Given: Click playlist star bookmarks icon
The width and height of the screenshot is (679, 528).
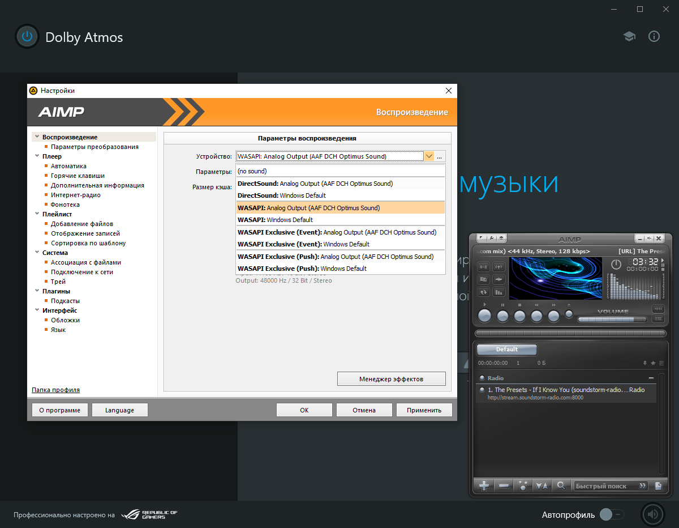Looking at the screenshot, I should tap(653, 363).
